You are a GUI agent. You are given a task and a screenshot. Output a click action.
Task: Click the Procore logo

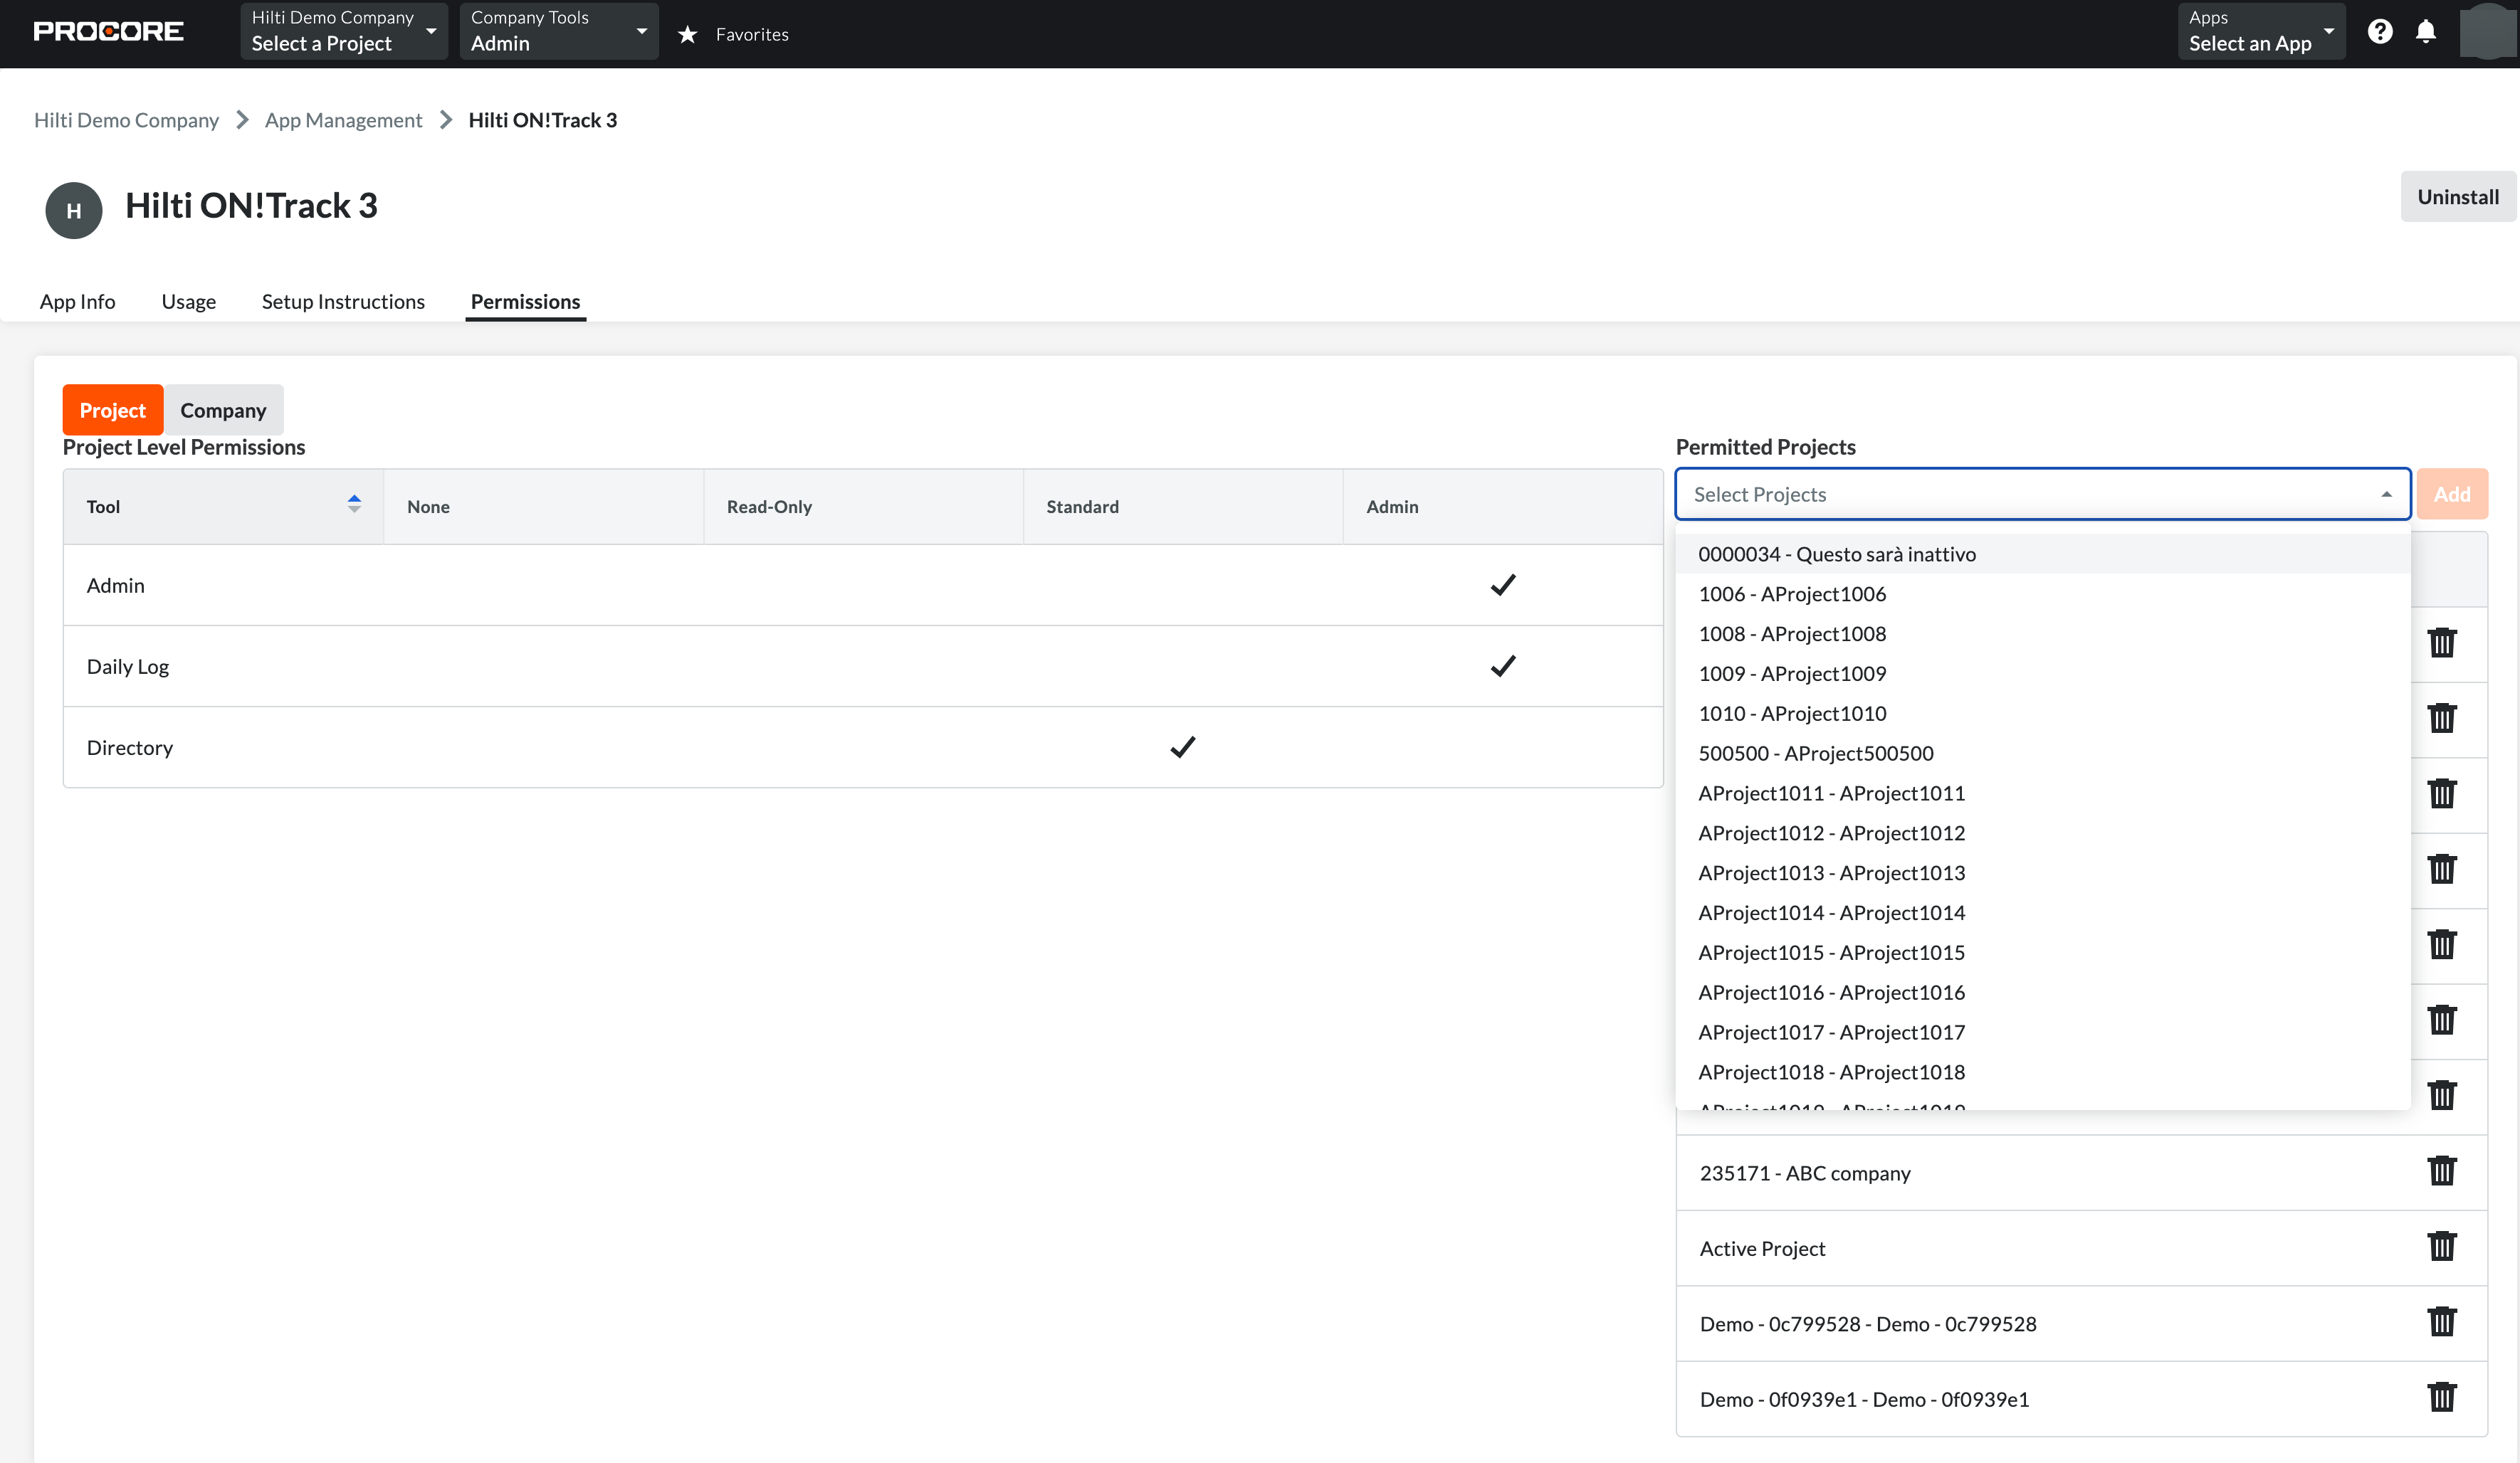tap(108, 32)
